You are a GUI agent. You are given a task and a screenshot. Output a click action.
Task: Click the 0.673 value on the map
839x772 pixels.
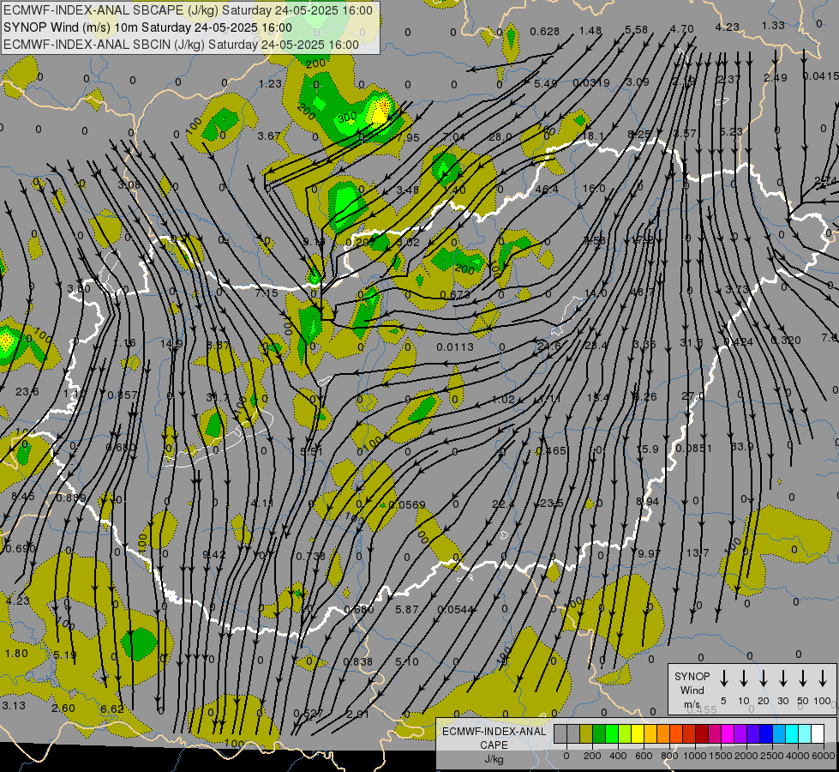[455, 295]
